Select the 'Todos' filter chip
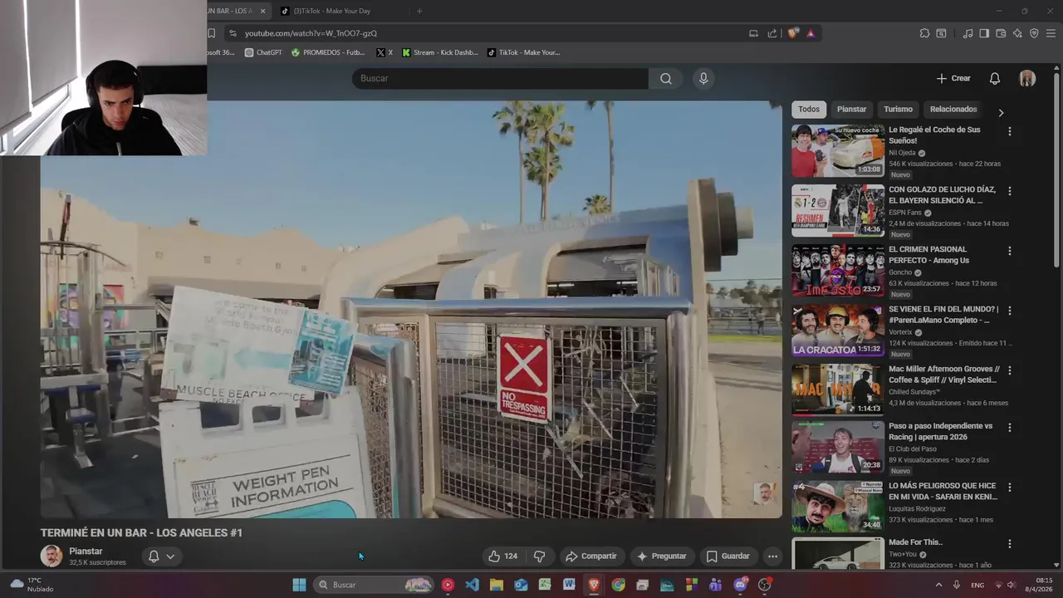The image size is (1063, 598). (x=809, y=109)
